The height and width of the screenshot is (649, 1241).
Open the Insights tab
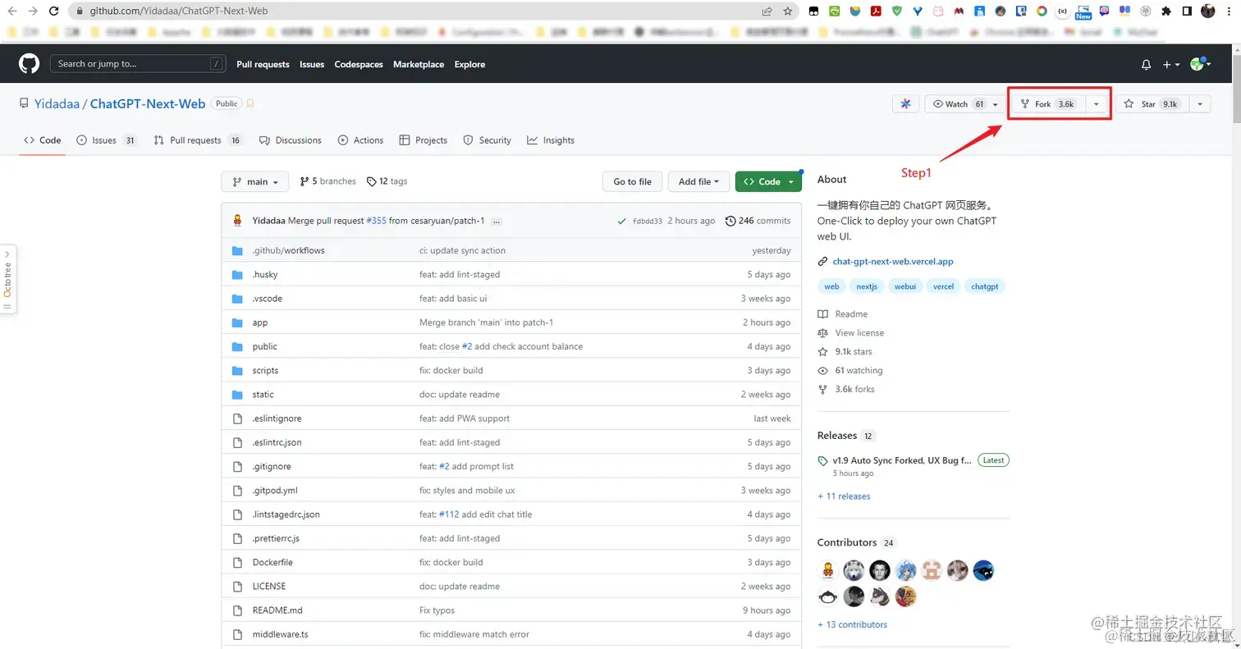(x=551, y=140)
